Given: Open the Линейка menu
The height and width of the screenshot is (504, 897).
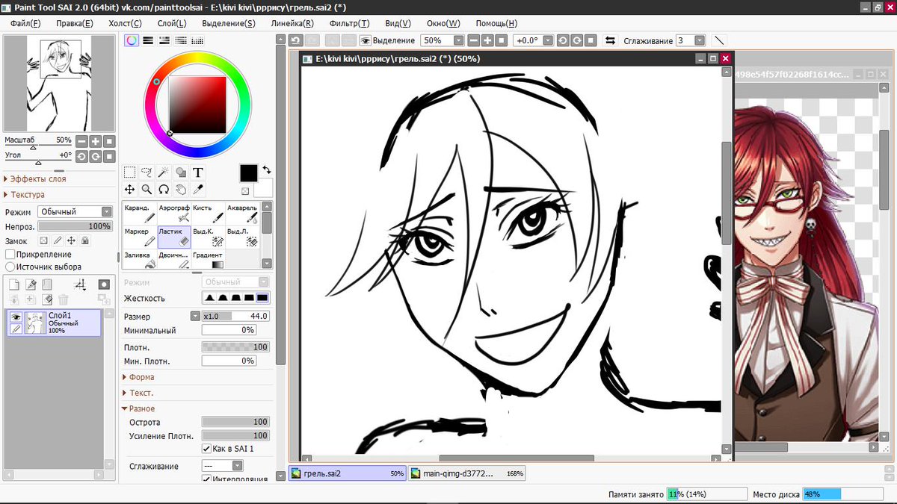Looking at the screenshot, I should point(292,23).
